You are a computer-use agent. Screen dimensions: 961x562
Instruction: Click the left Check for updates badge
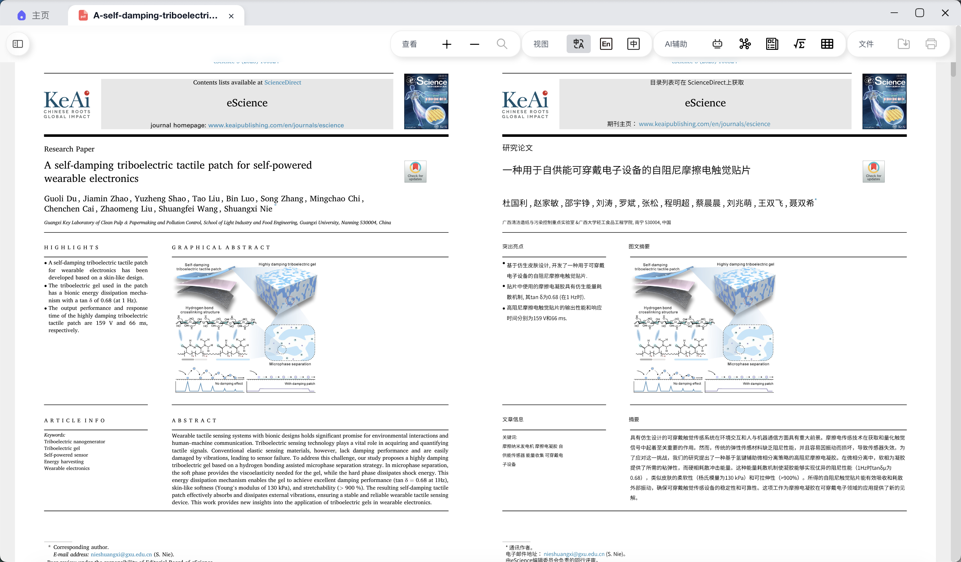tap(415, 171)
